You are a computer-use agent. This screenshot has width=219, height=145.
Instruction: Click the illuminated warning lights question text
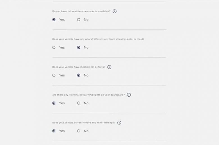point(88,95)
